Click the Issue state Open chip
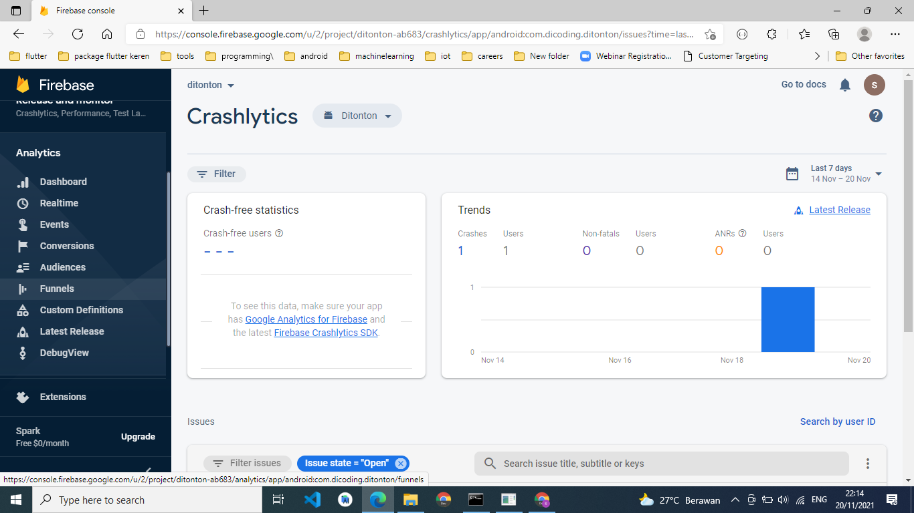This screenshot has width=914, height=513. point(353,463)
